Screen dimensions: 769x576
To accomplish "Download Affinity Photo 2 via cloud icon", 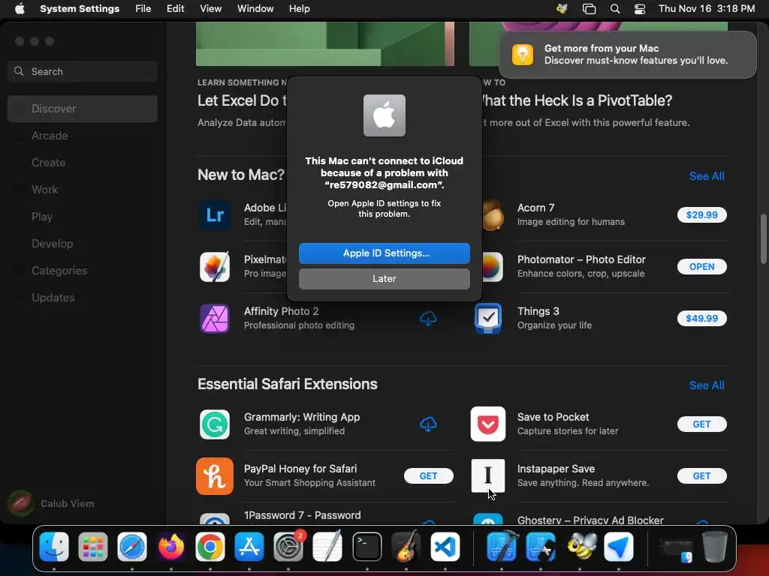I will coord(428,319).
